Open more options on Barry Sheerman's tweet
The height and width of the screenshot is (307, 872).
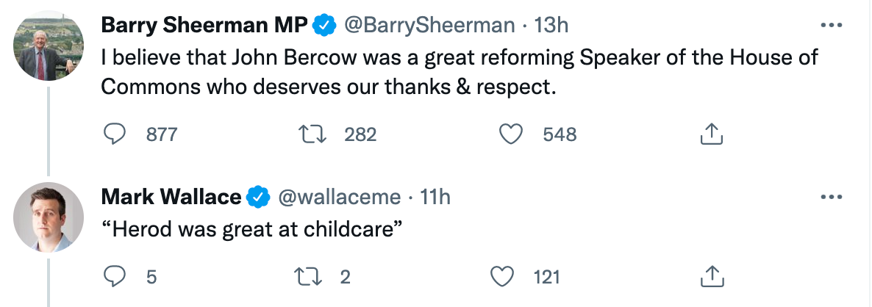click(x=831, y=25)
